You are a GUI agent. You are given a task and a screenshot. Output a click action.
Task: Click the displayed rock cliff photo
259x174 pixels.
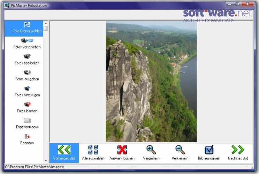(x=151, y=81)
